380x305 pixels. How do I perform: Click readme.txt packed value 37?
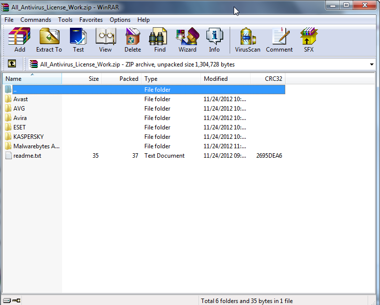[135, 156]
